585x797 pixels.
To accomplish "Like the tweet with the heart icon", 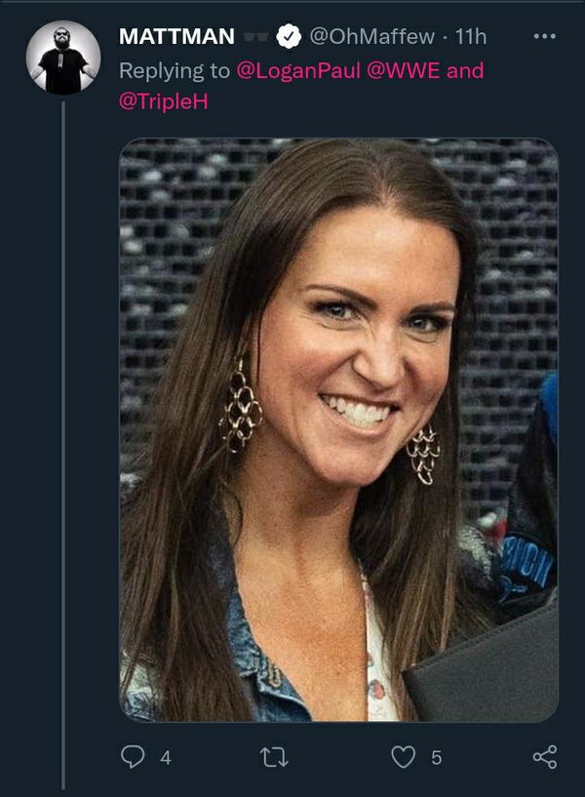I will tap(403, 757).
